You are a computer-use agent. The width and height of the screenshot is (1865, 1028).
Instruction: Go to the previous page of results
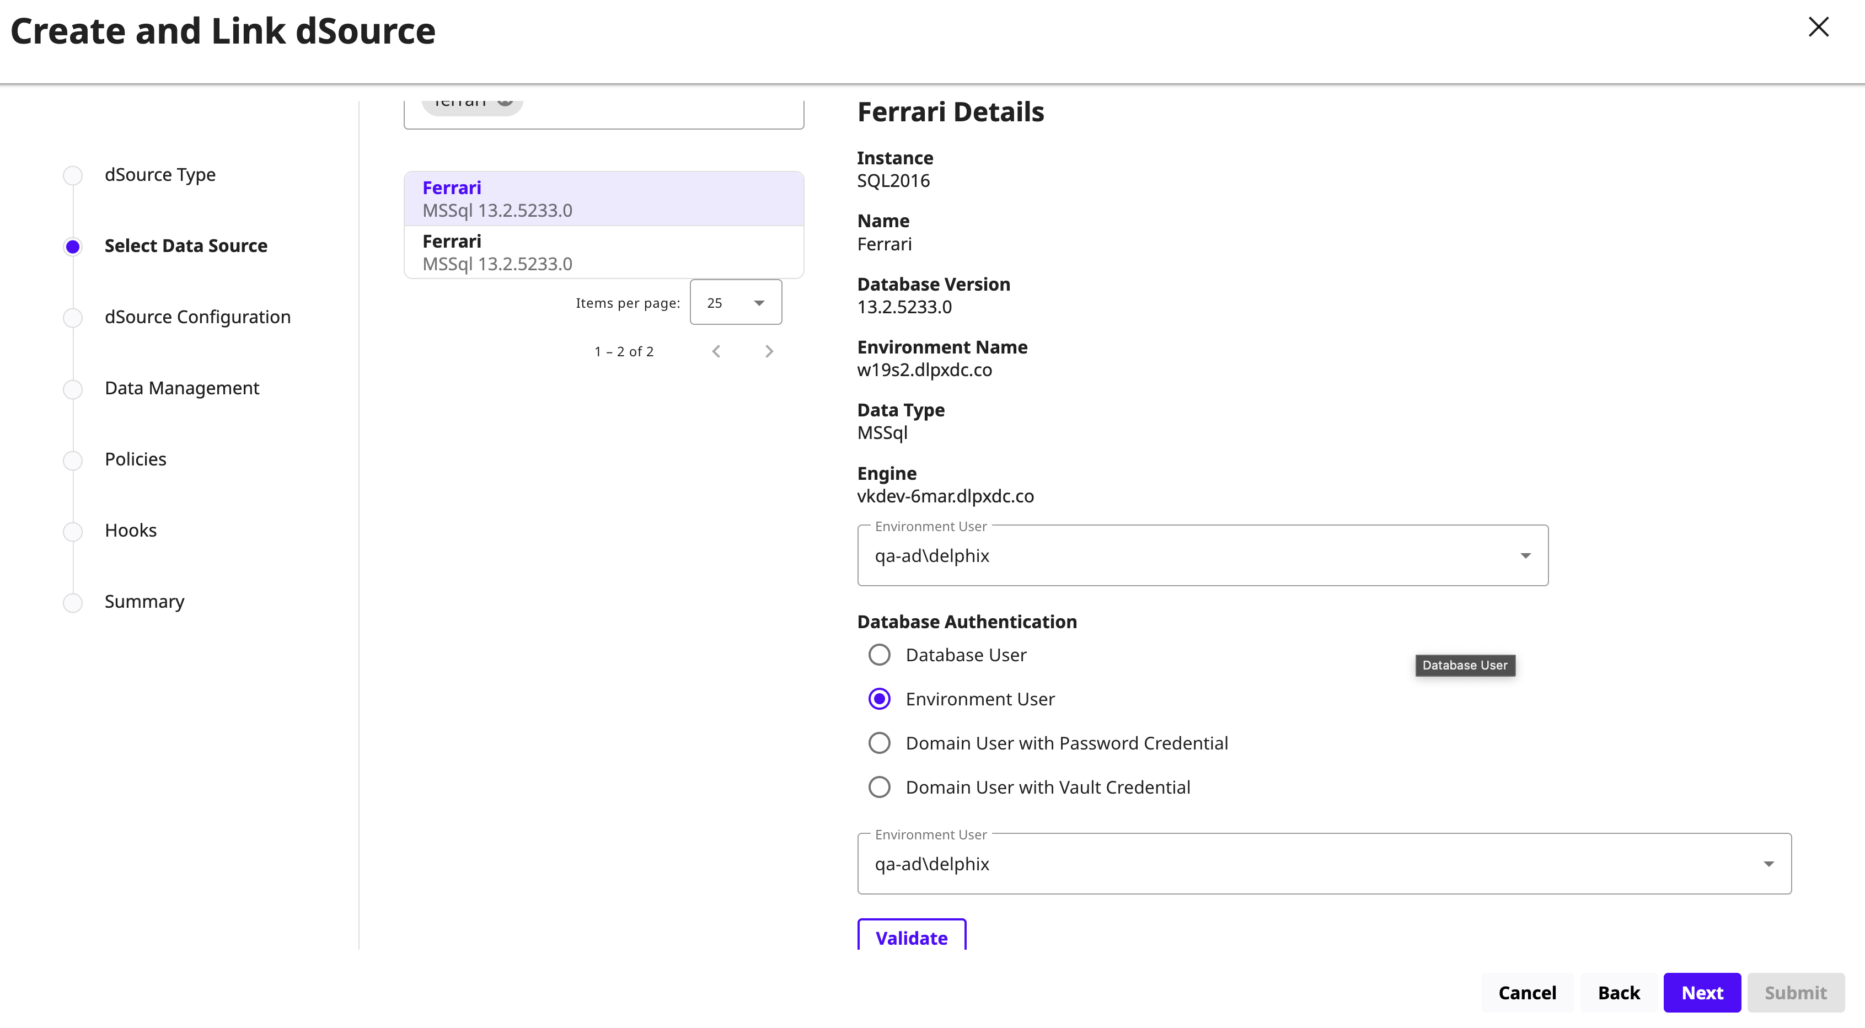[716, 351]
